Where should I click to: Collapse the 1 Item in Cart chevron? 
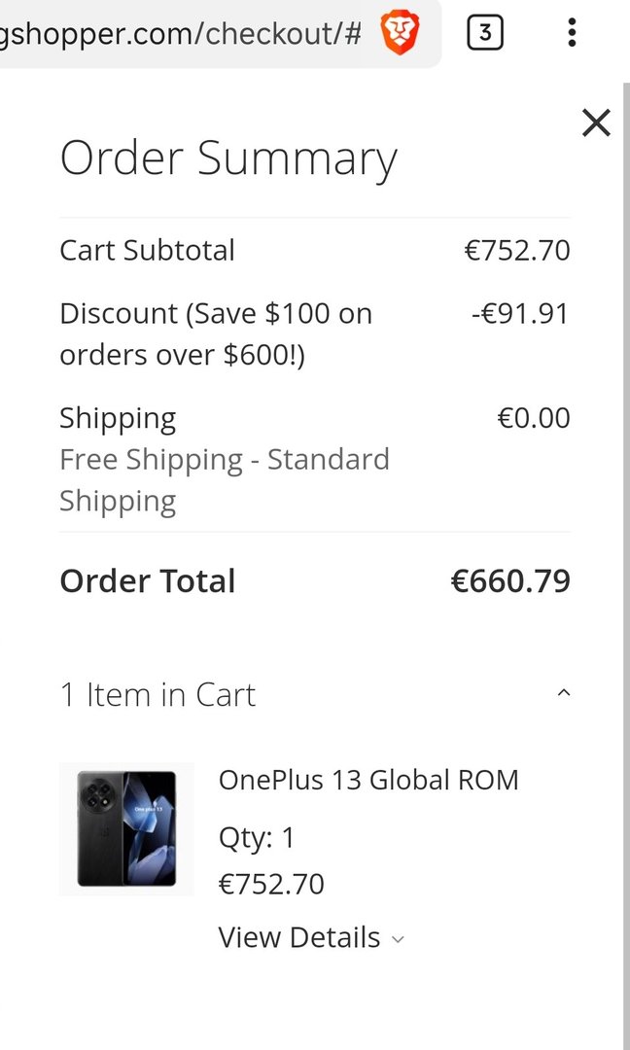(563, 693)
